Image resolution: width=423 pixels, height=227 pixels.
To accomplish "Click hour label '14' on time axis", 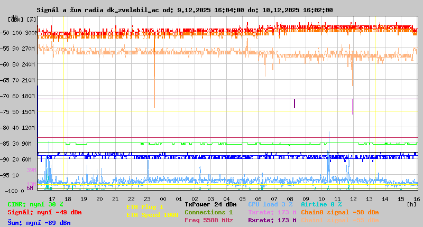I will click(385, 199).
